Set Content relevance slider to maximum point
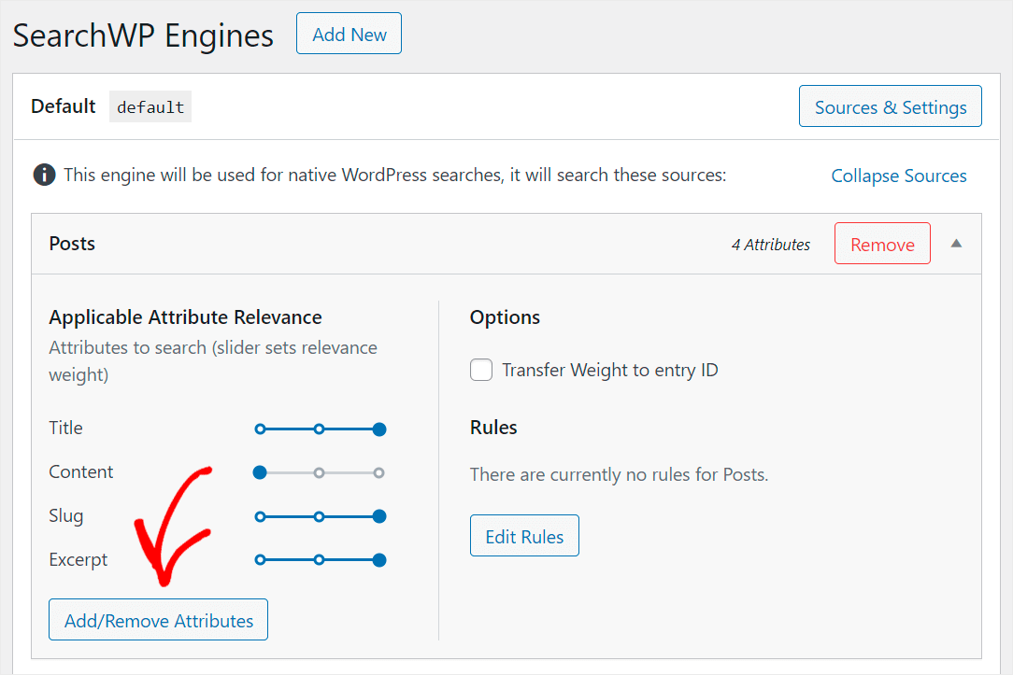Viewport: 1013px width, 675px height. 379,473
